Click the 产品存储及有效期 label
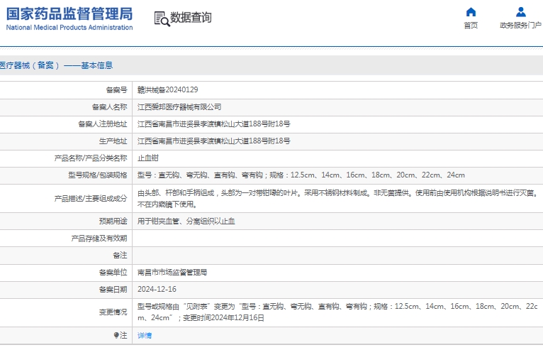This screenshot has width=543, height=350. [99, 239]
